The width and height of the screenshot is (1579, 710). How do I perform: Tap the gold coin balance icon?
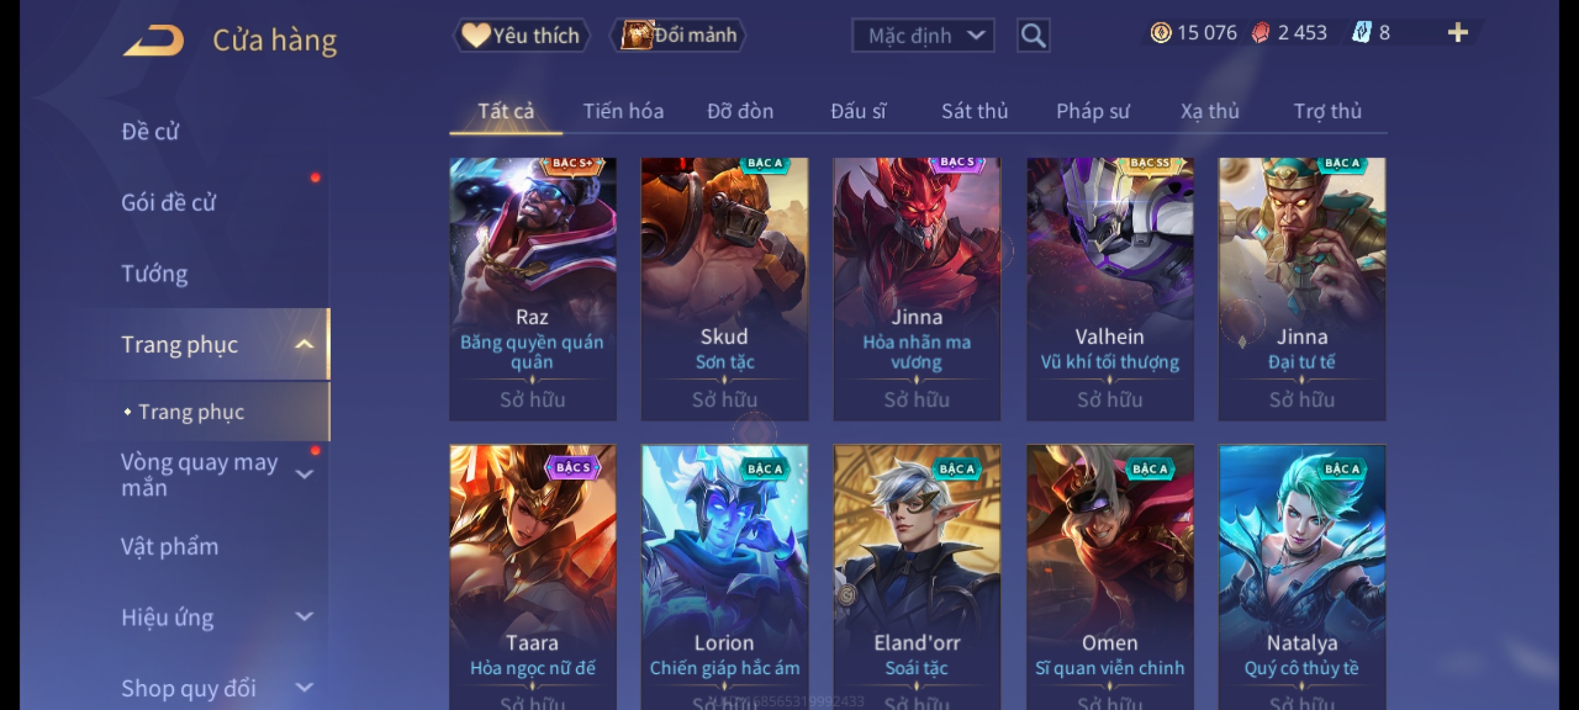(1161, 33)
